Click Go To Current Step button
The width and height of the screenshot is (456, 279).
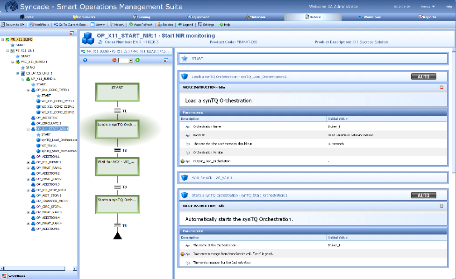click(x=70, y=25)
